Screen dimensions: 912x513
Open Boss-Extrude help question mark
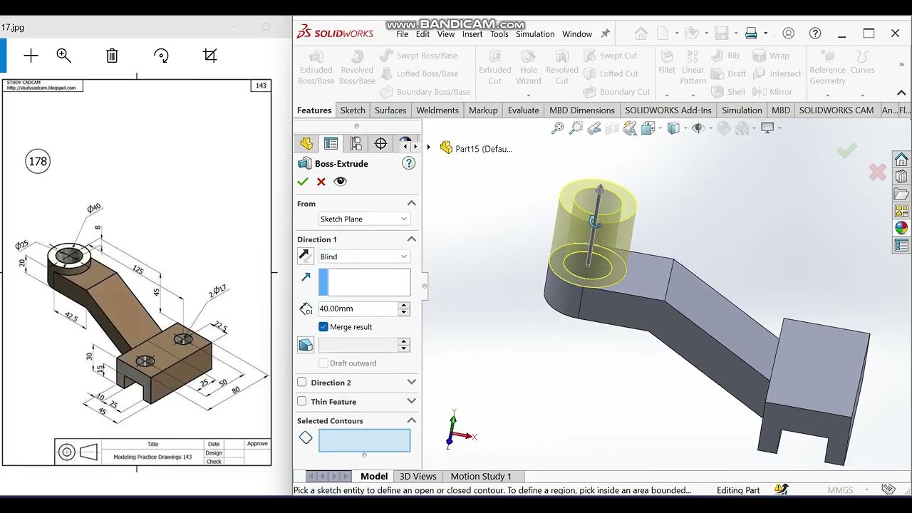pyautogui.click(x=408, y=163)
